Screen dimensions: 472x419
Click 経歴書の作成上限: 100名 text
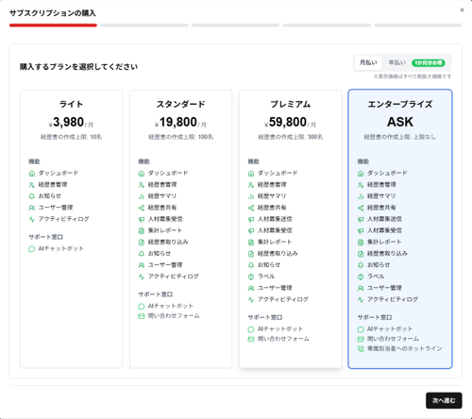tap(180, 137)
